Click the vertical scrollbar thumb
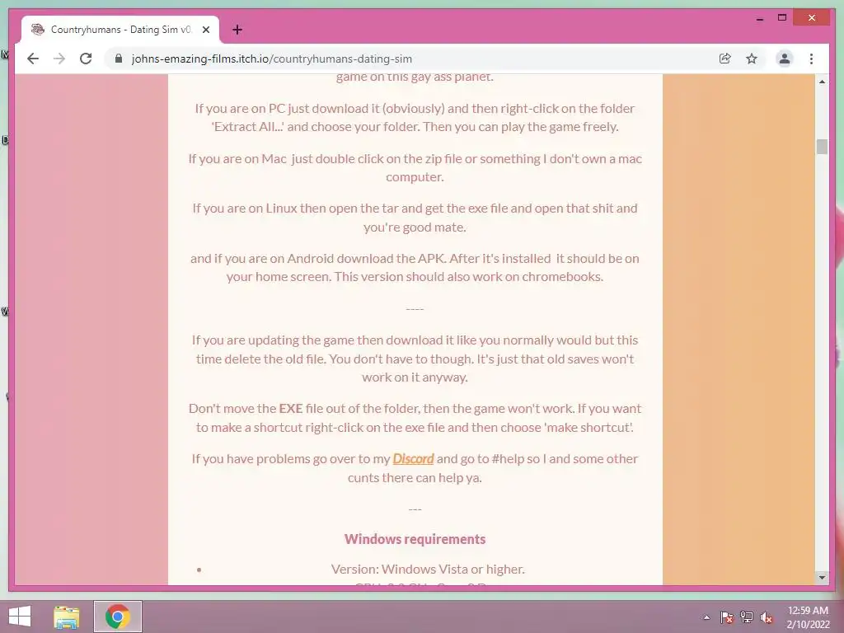 coord(822,147)
